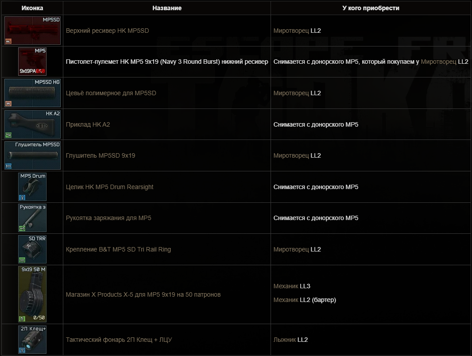Click Снимается с донорского MP5 in Целик row
This screenshot has width=472, height=356.
pyautogui.click(x=316, y=187)
